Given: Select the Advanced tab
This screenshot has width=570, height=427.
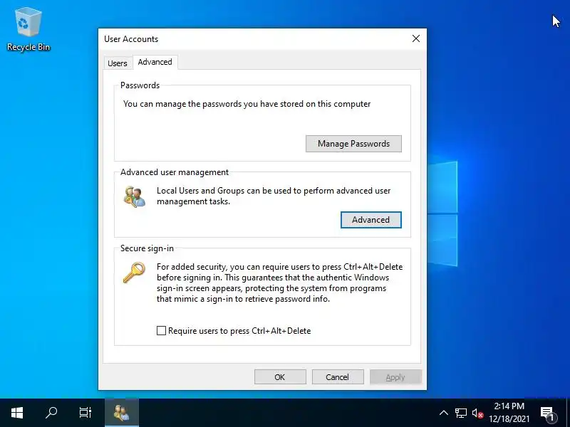Looking at the screenshot, I should [155, 62].
